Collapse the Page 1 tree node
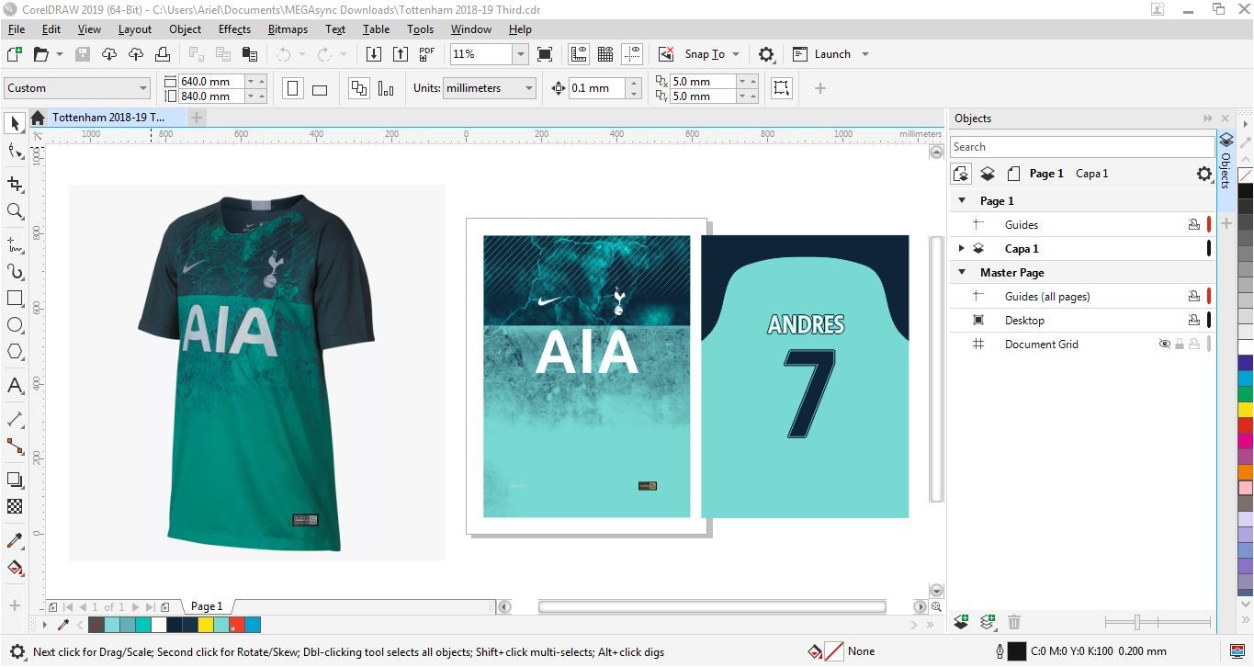Image resolution: width=1254 pixels, height=667 pixels. [x=962, y=201]
